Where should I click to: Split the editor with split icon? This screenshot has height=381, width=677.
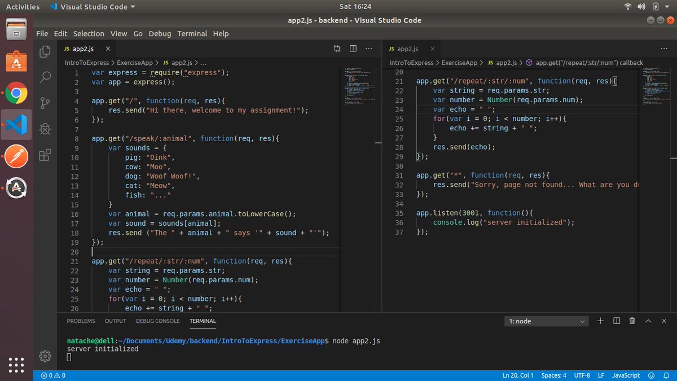353,49
